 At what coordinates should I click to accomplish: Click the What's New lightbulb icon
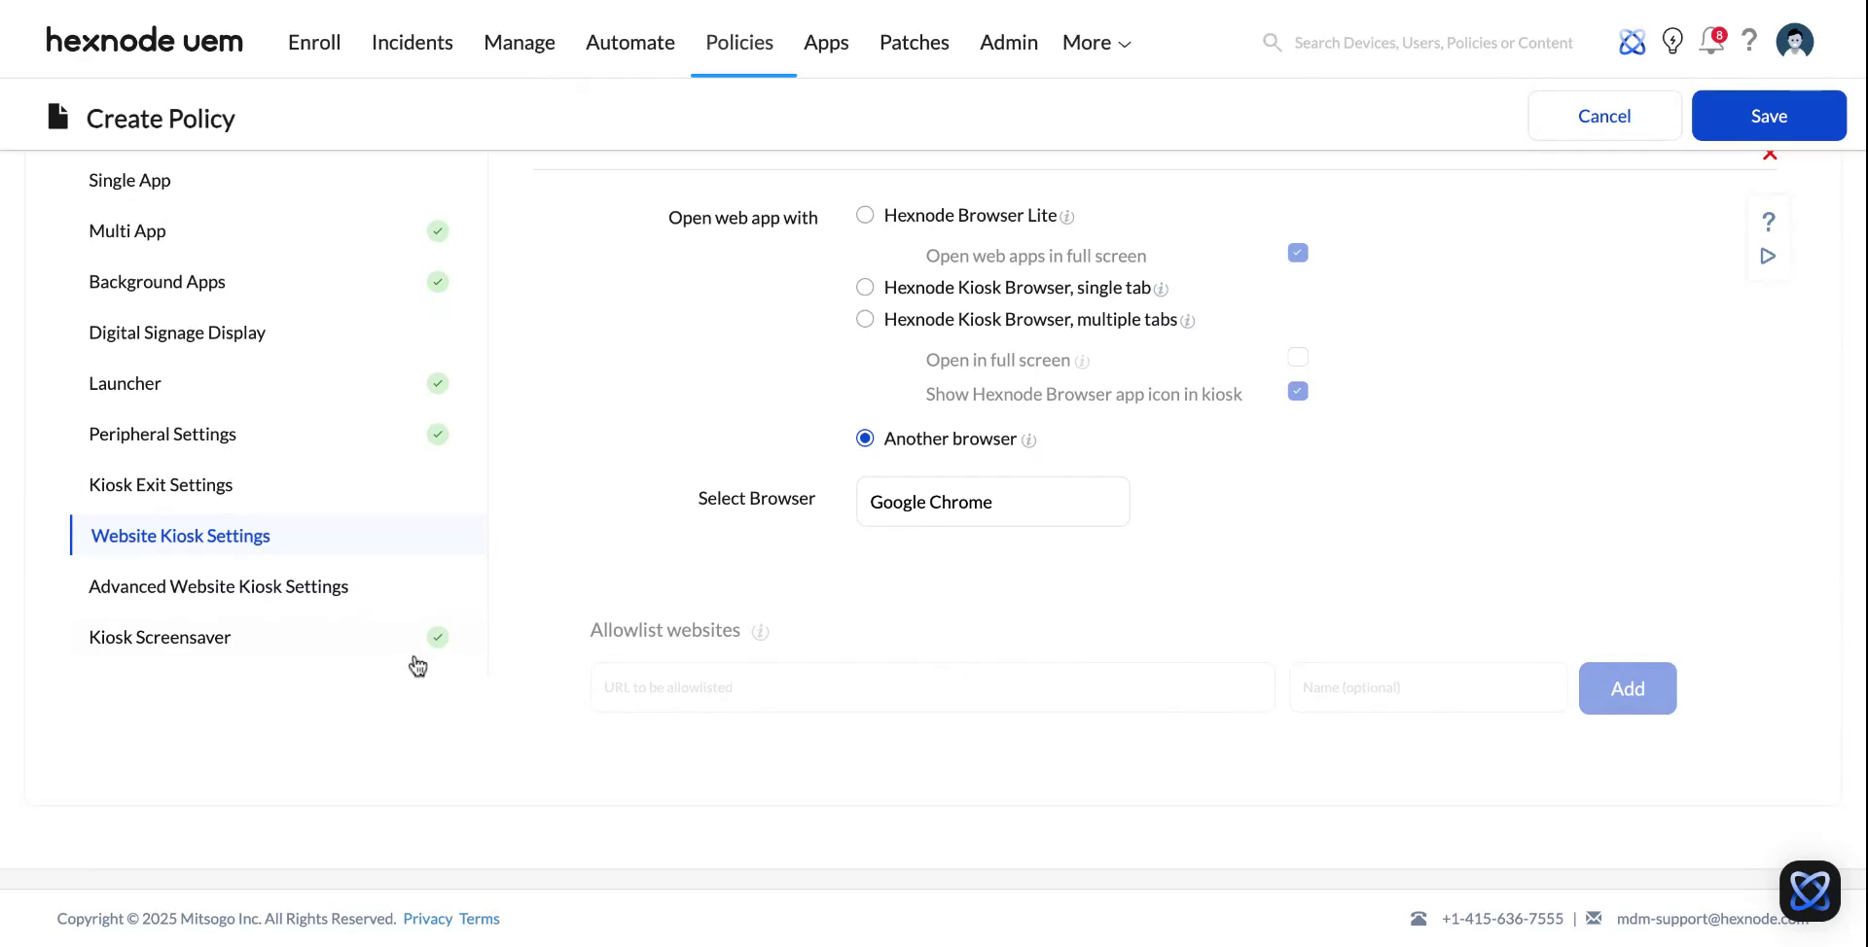[1672, 41]
